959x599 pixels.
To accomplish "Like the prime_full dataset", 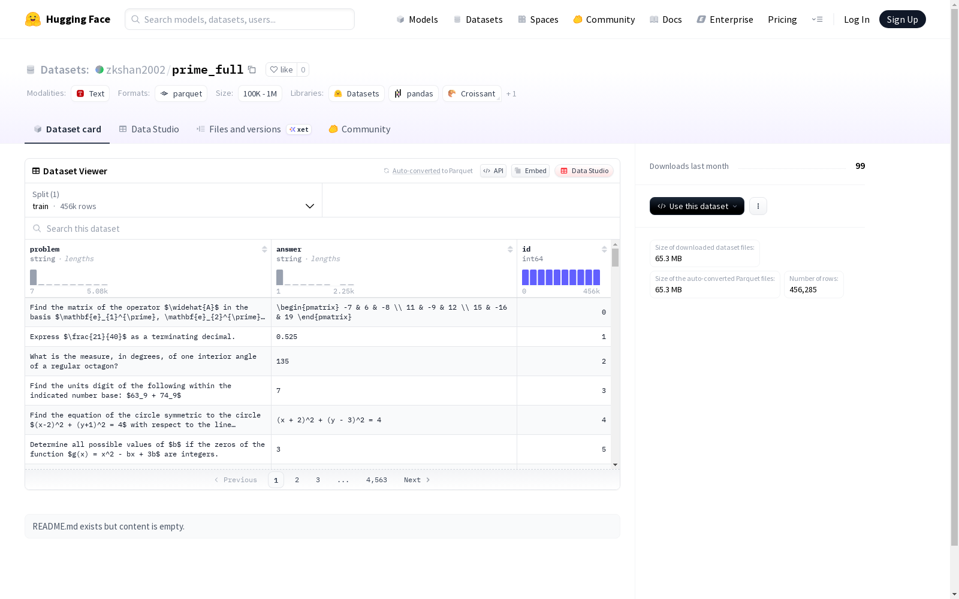I will click(x=281, y=69).
